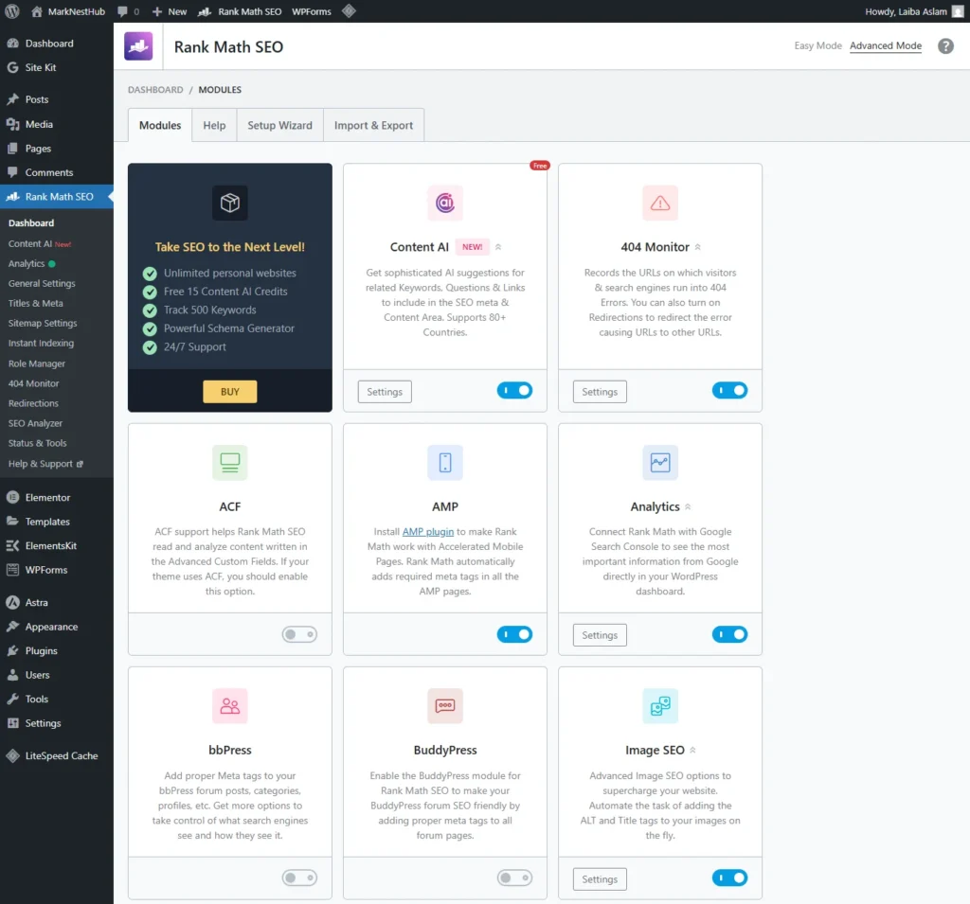Click the AMP mobile phone icon
This screenshot has width=970, height=904.
445,463
